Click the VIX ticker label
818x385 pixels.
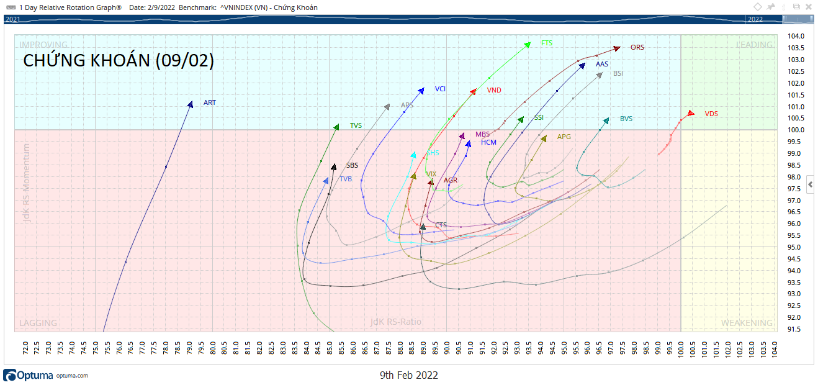[x=431, y=174]
